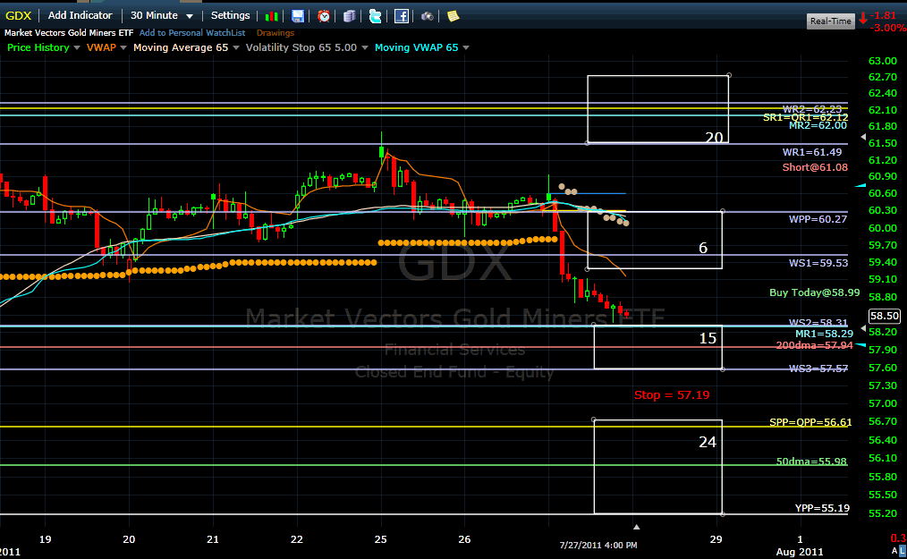Click date 25 on the time axis
The height and width of the screenshot is (559, 907).
point(381,539)
